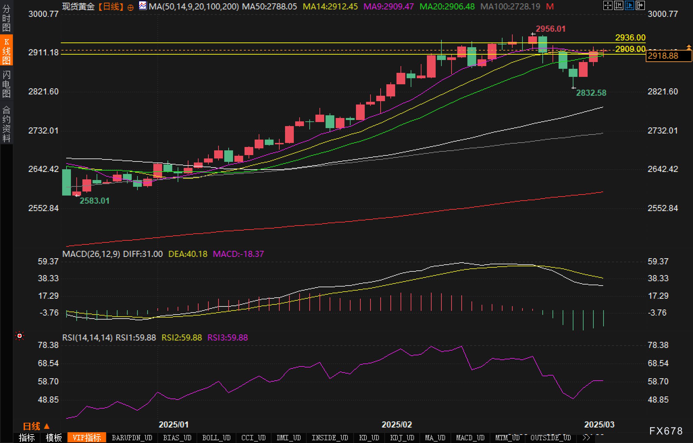Open 合约资料 contract info panel
The image size is (693, 443).
[6, 123]
